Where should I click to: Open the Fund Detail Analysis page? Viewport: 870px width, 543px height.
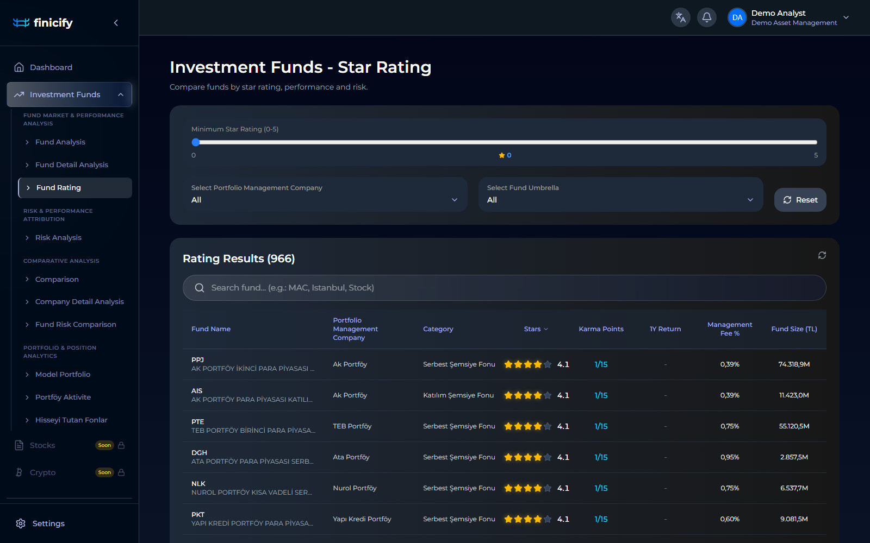(x=72, y=165)
